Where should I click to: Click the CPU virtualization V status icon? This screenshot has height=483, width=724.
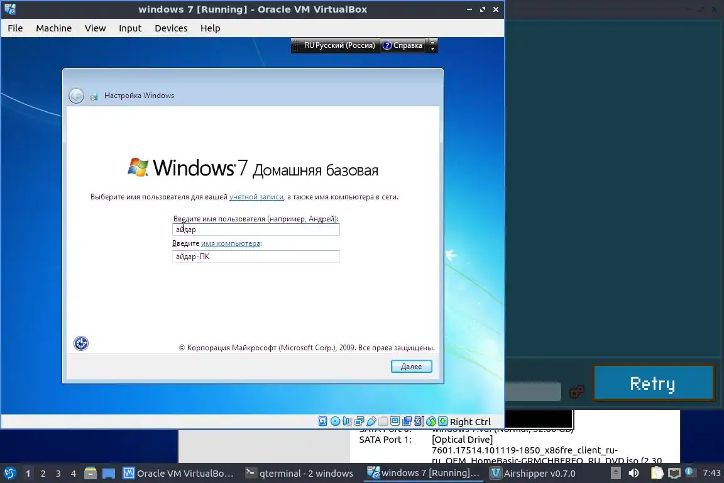[x=419, y=421]
